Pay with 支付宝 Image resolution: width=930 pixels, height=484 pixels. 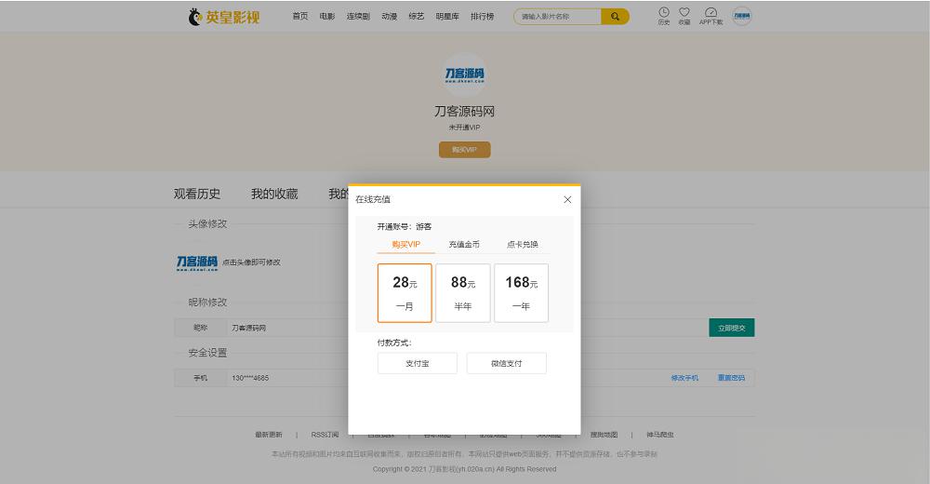point(418,363)
